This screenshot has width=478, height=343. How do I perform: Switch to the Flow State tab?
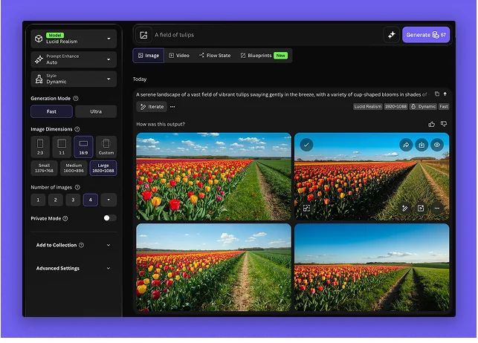[215, 56]
